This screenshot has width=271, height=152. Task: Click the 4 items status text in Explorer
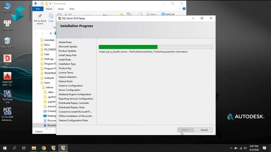pos(39,132)
